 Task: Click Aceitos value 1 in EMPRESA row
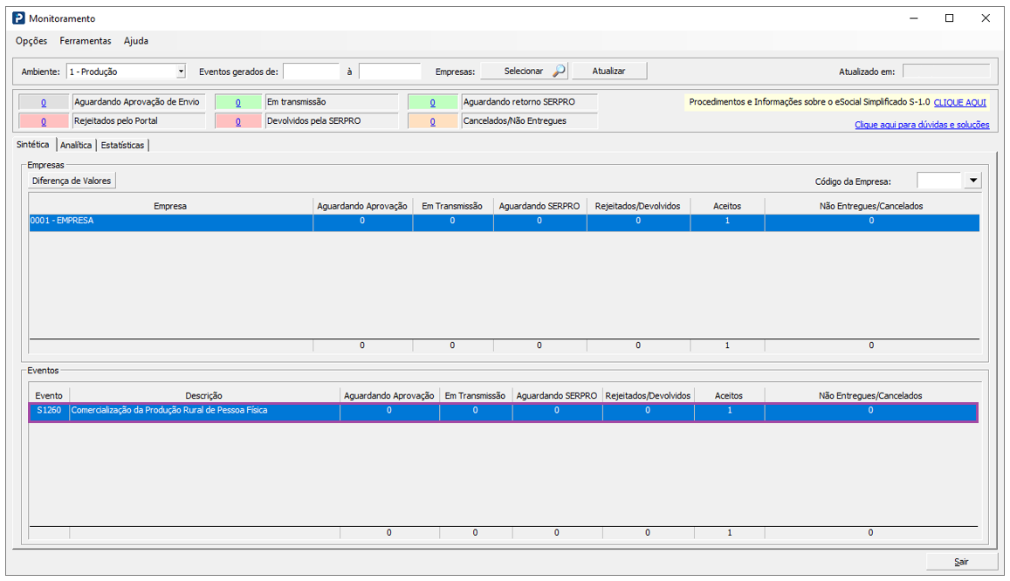click(727, 221)
